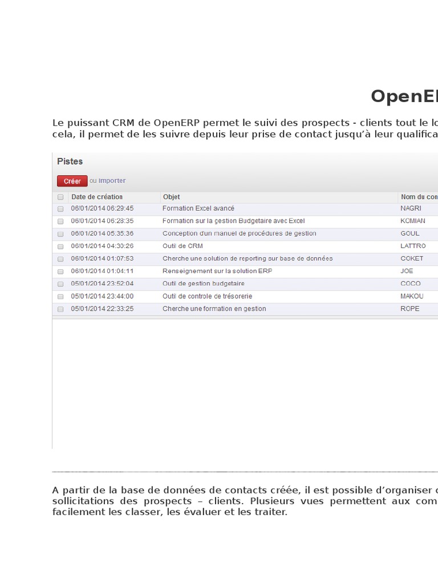Open lead 'Formation sur la gestion Budgetaire avec Excel'
The width and height of the screenshot is (438, 584).
point(233,221)
